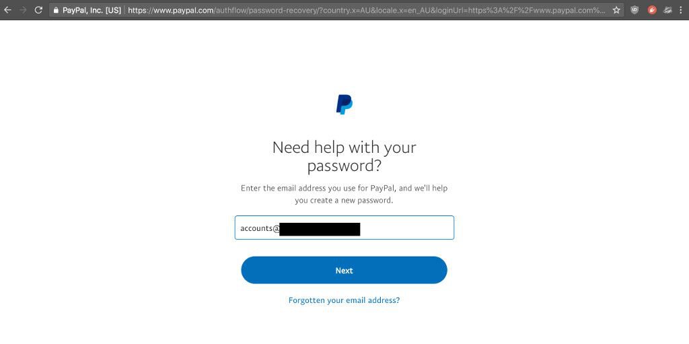Screen dimensions: 689x344
Task: Click the padlock security icon
Action: 56,9
